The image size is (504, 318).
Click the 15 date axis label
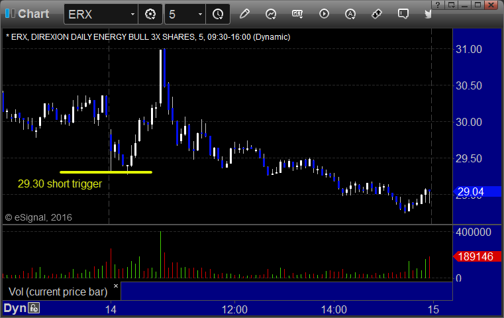click(433, 309)
